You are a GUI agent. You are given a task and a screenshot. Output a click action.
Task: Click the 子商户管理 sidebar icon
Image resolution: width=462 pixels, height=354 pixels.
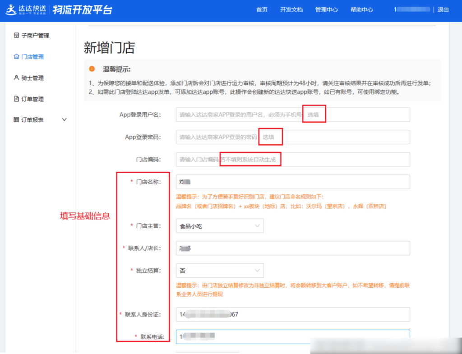pos(17,36)
